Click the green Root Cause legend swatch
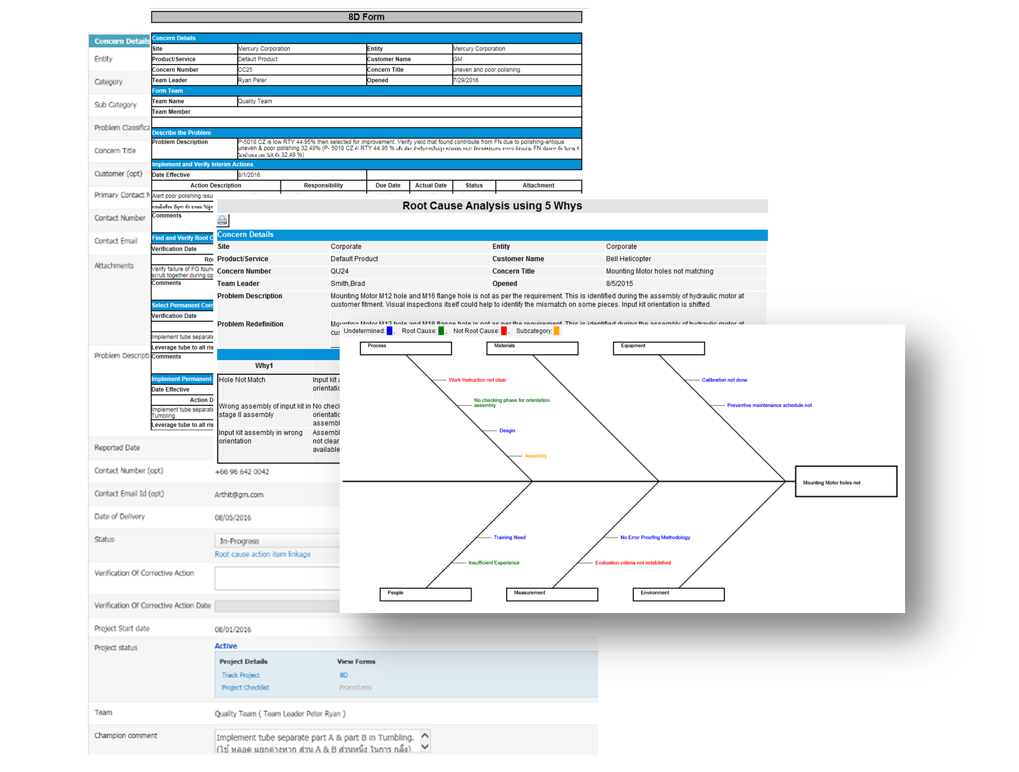This screenshot has width=1019, height=772. [x=441, y=331]
